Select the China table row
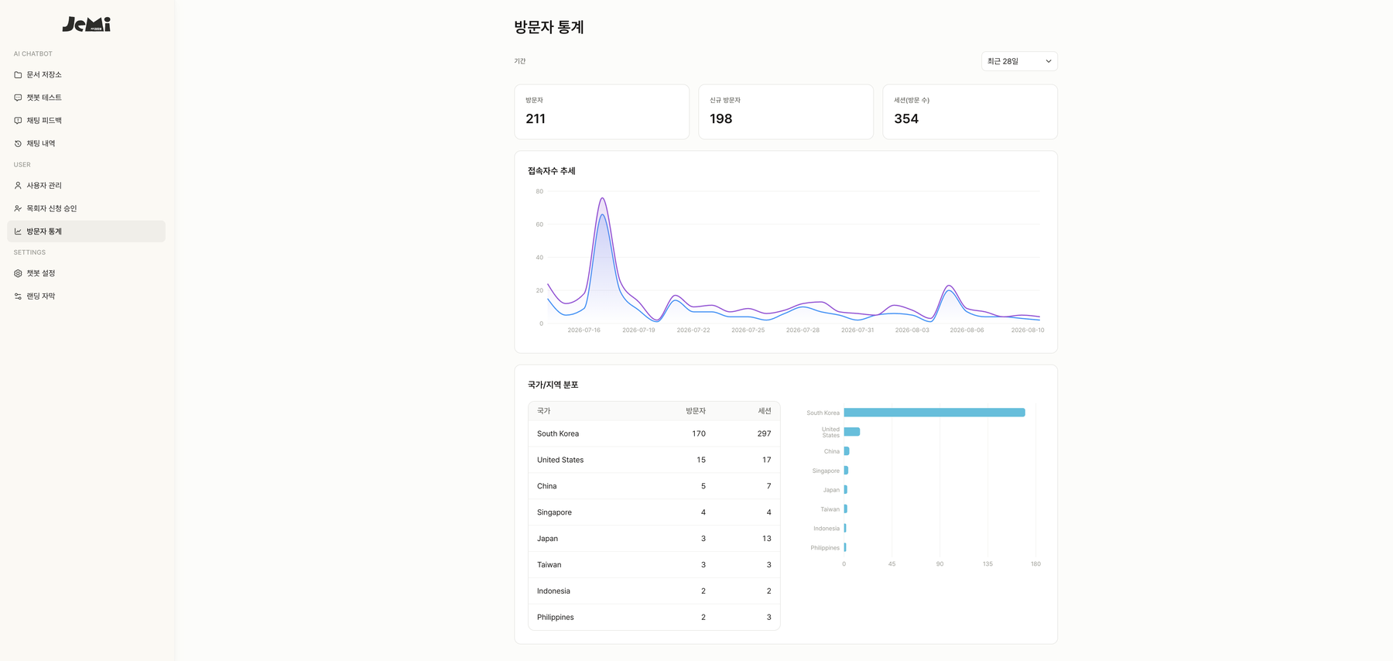The height and width of the screenshot is (661, 1393). (654, 486)
